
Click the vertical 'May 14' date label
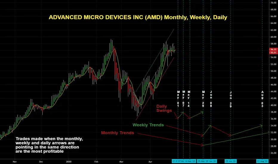pos(189,99)
